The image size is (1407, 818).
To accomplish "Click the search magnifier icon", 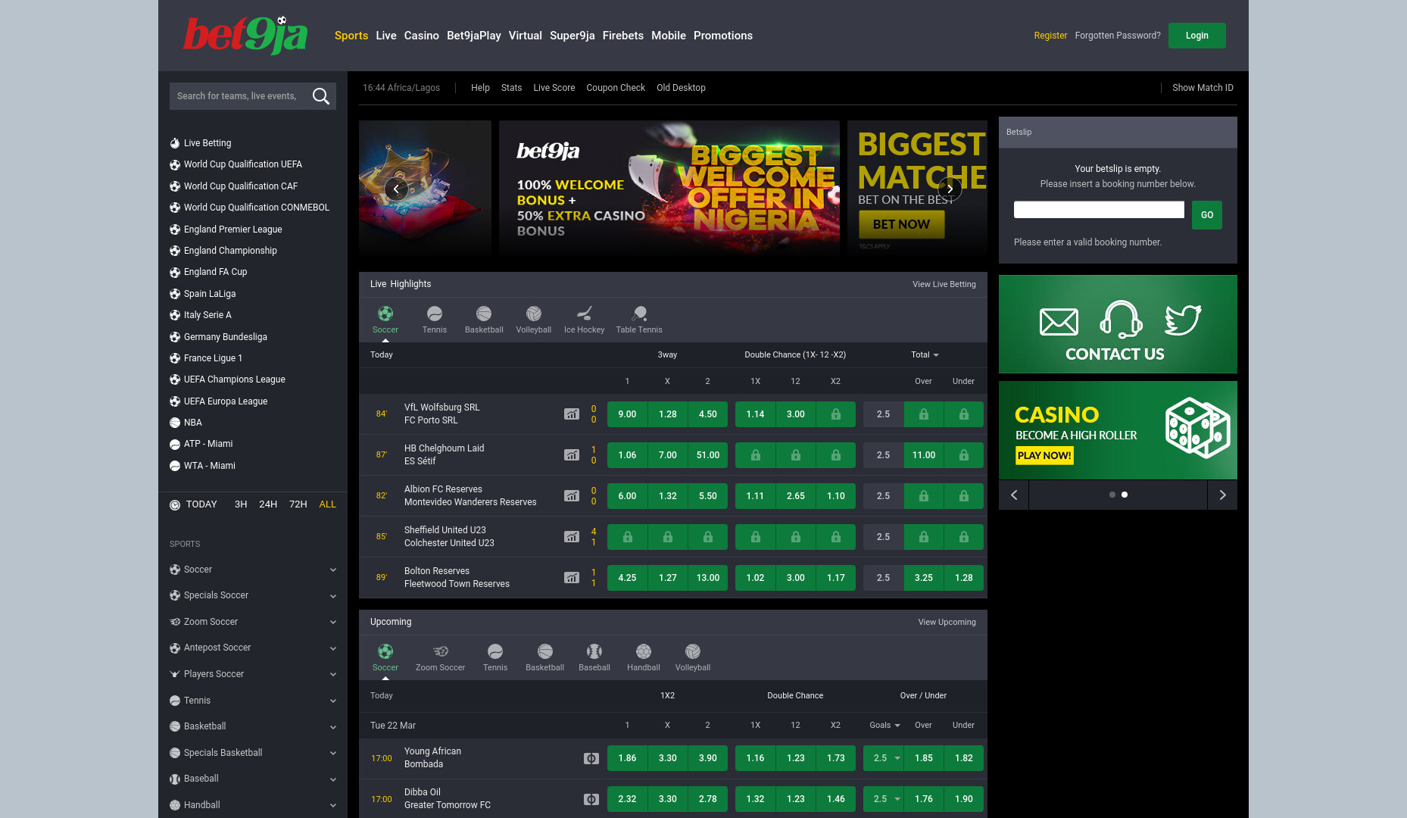I will pyautogui.click(x=321, y=96).
